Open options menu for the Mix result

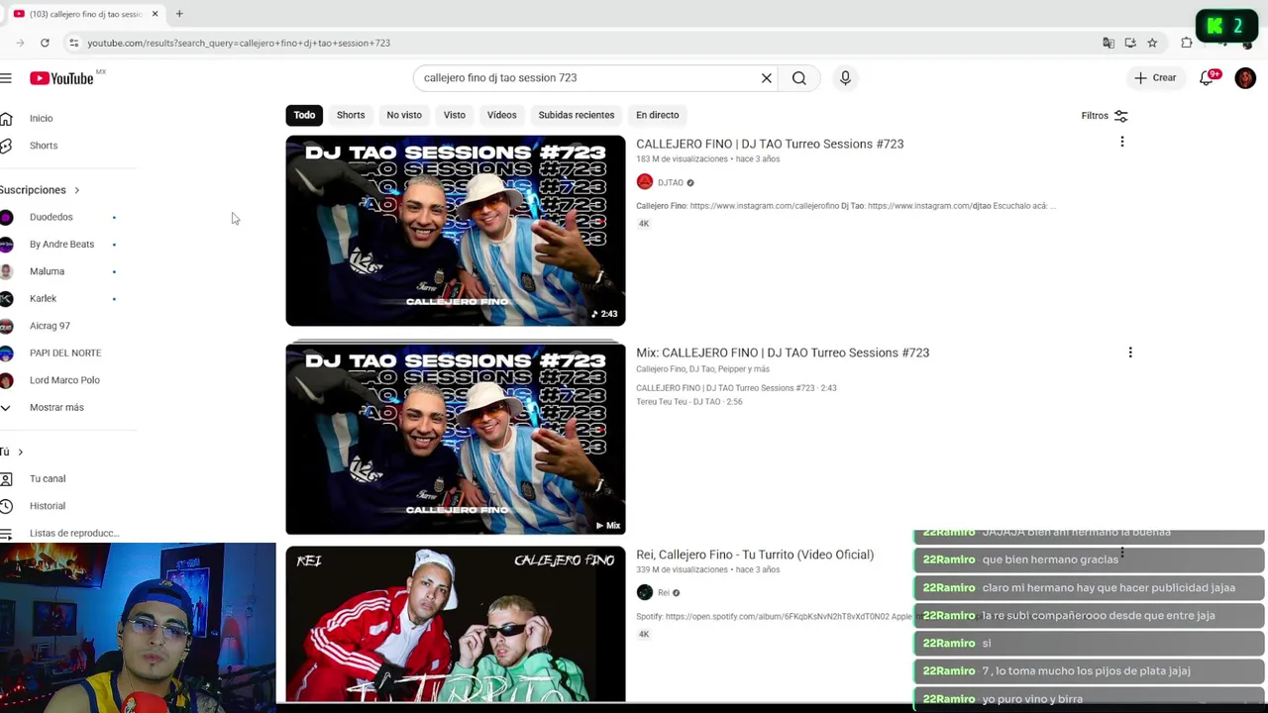[x=1129, y=353]
